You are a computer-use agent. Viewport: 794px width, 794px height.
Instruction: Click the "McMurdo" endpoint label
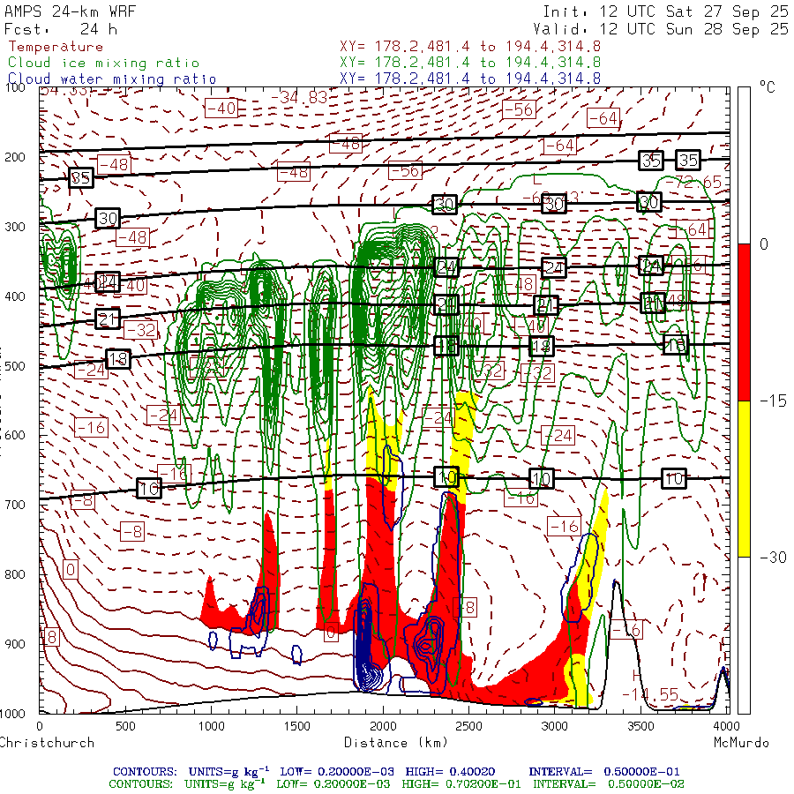pyautogui.click(x=741, y=743)
